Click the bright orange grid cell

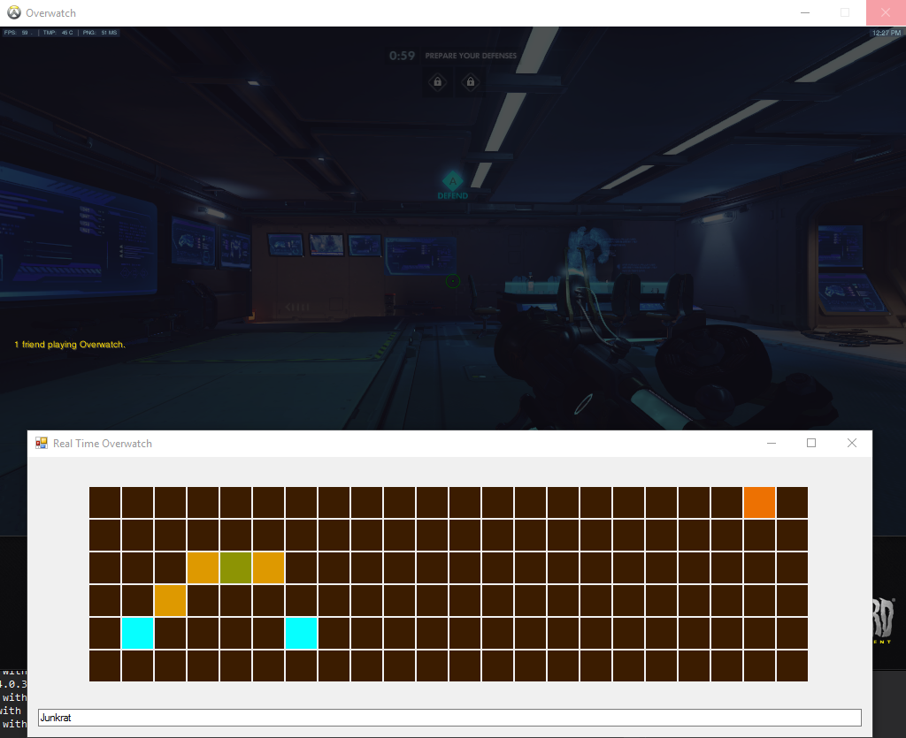(759, 502)
